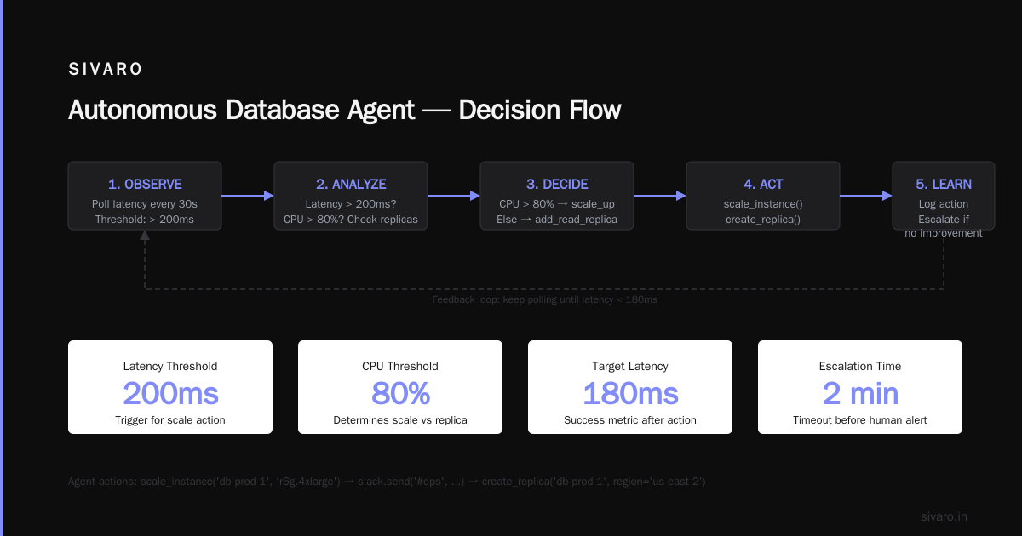Select the 5. LEARN step box

[x=944, y=196]
